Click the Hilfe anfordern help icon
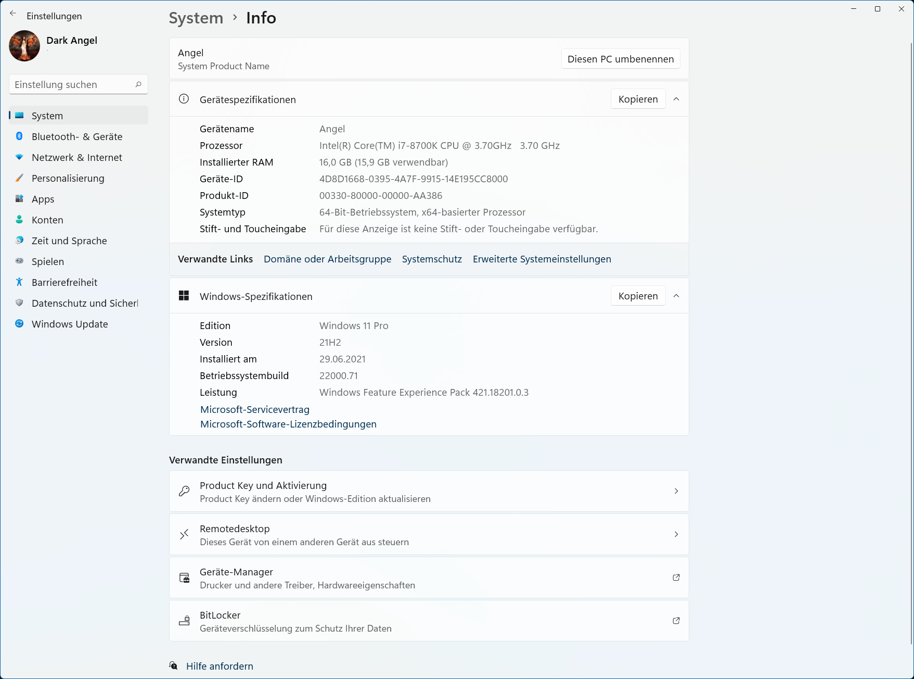 pyautogui.click(x=174, y=665)
